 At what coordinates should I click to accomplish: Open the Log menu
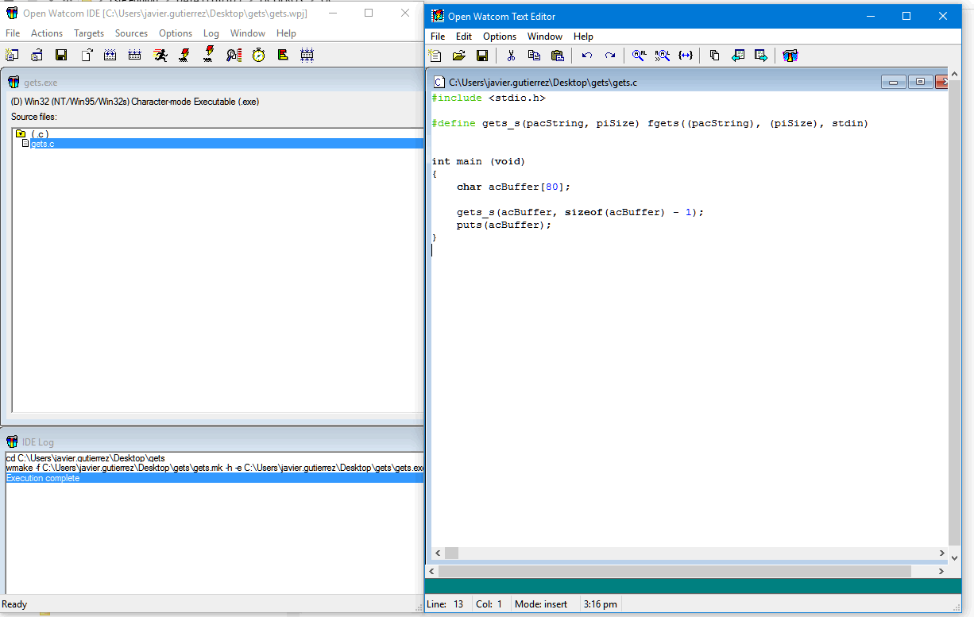(x=211, y=33)
